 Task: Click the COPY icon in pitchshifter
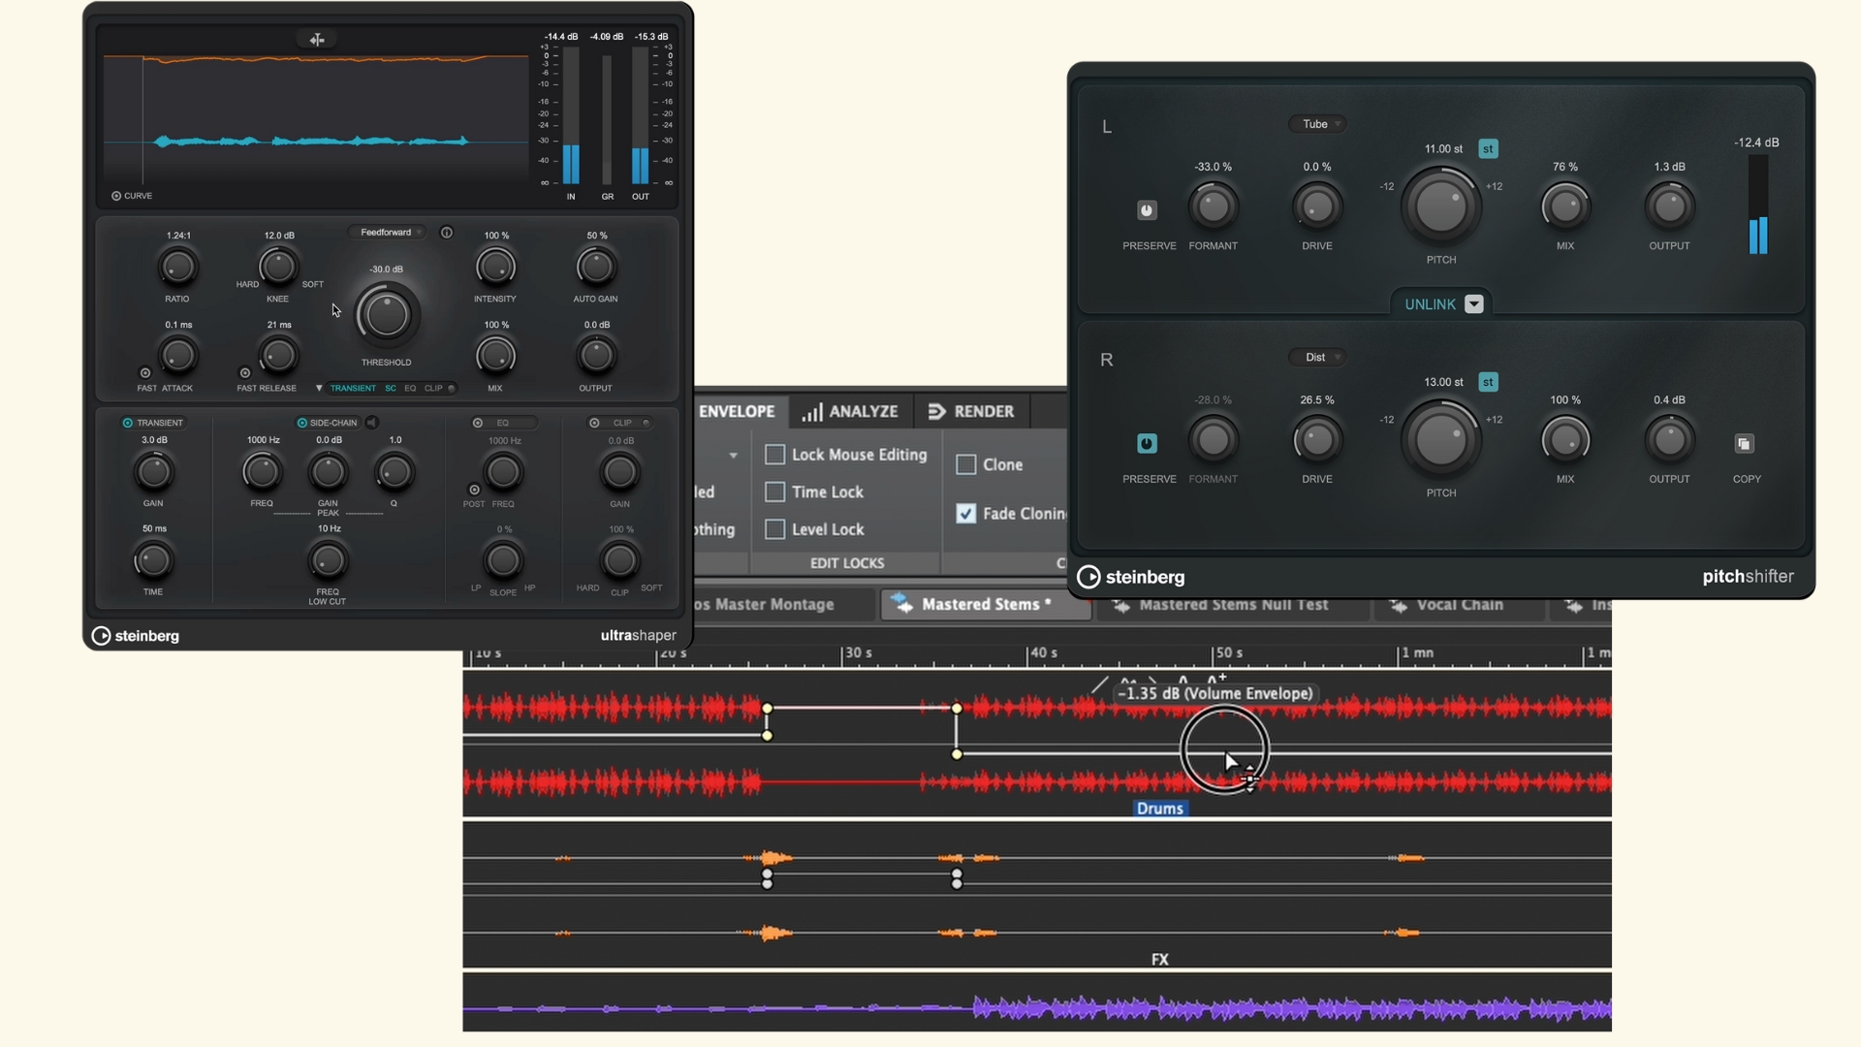pos(1744,444)
